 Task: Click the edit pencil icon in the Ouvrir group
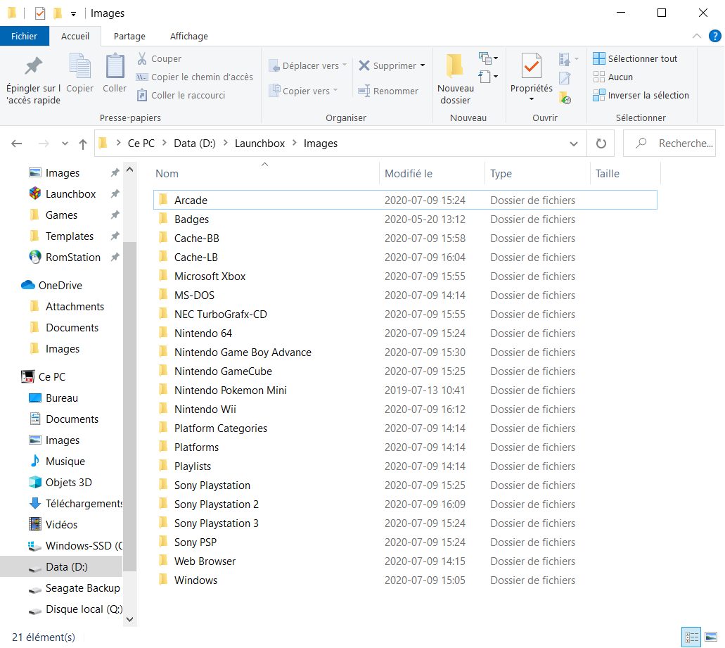565,78
